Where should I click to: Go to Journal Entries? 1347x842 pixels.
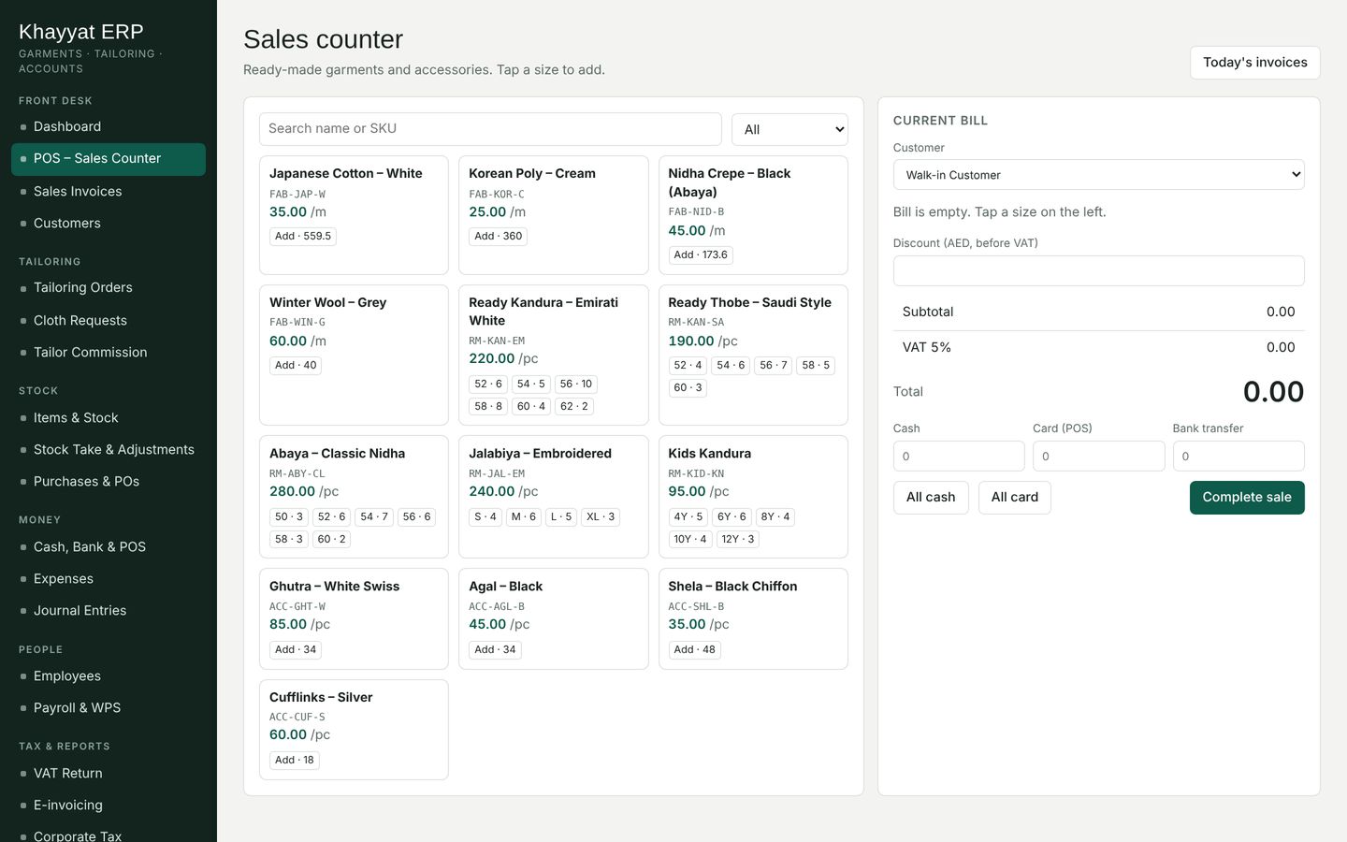109,610
